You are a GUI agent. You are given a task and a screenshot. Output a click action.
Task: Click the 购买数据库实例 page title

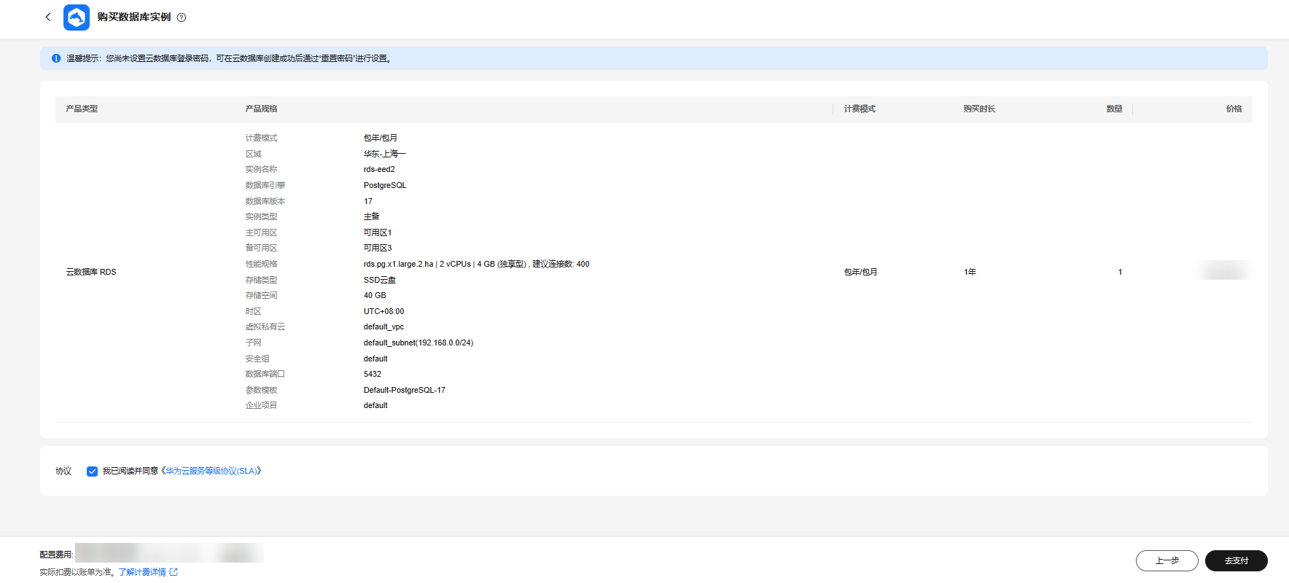click(134, 17)
